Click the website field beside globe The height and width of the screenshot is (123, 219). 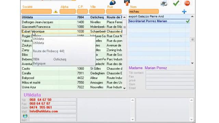(x=53, y=116)
